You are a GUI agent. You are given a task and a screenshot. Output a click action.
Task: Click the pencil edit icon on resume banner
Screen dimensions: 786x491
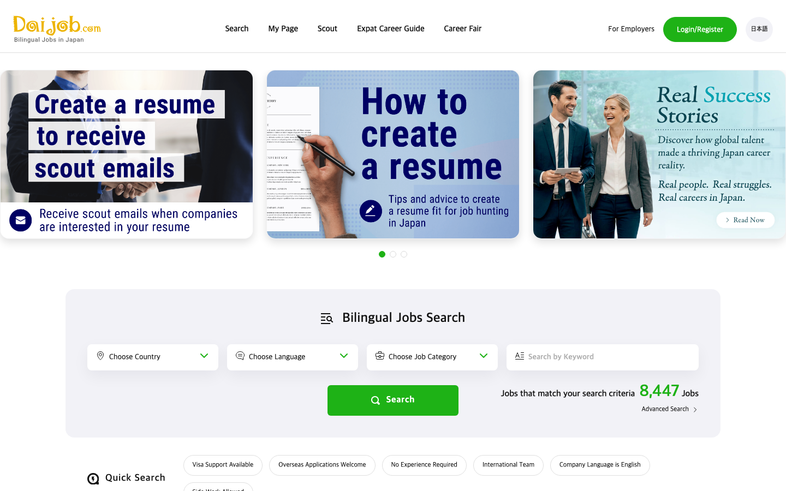click(x=371, y=211)
